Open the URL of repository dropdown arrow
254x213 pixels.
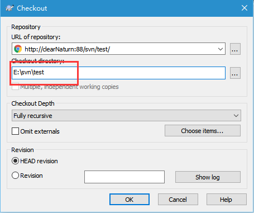tap(221, 49)
